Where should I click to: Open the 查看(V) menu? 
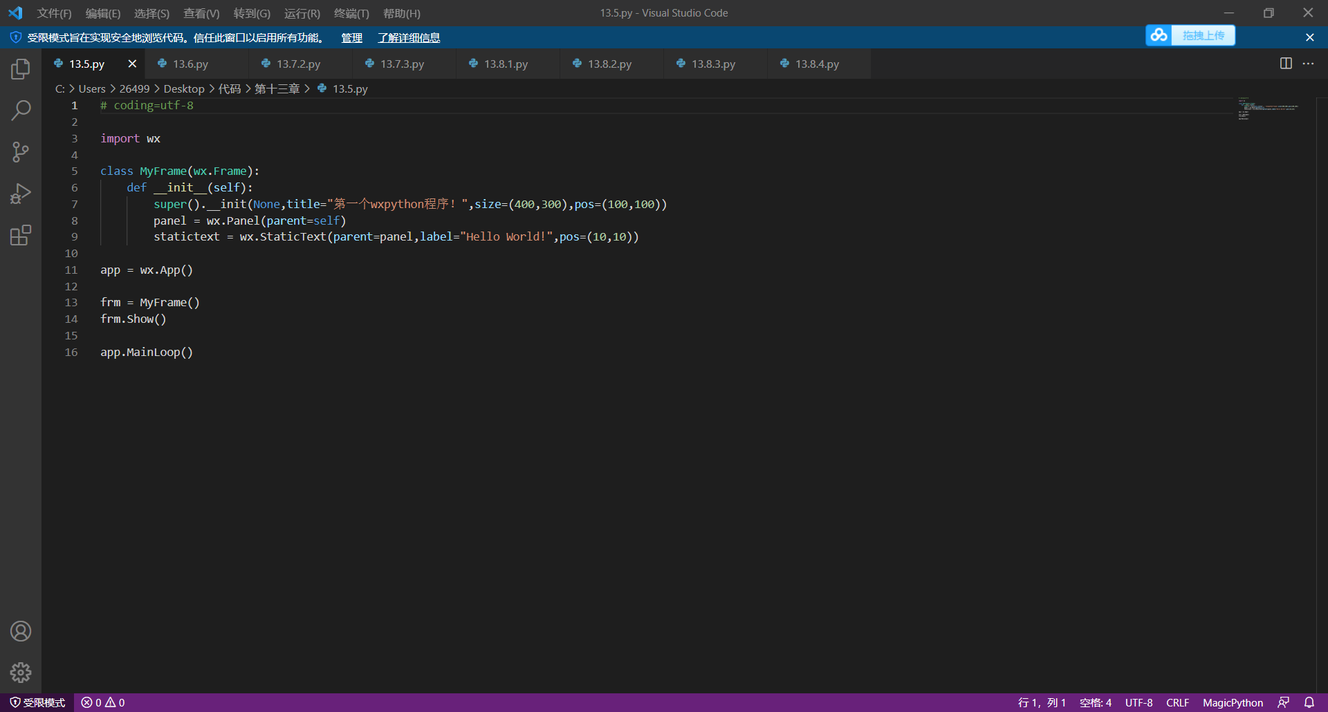pos(201,13)
